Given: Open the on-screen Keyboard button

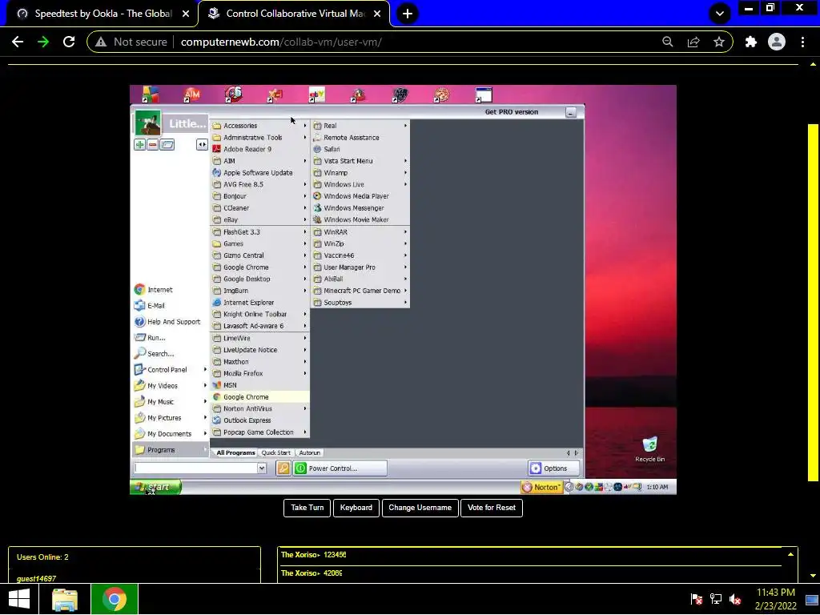Looking at the screenshot, I should tap(356, 508).
